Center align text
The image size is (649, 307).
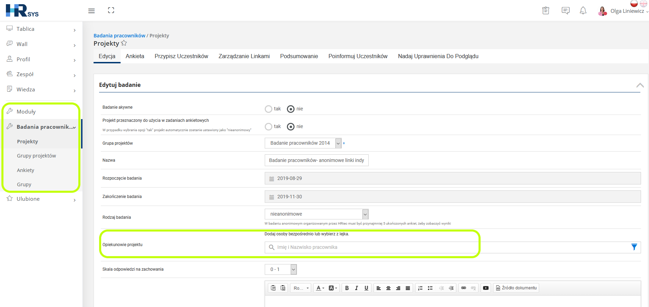(x=388, y=288)
